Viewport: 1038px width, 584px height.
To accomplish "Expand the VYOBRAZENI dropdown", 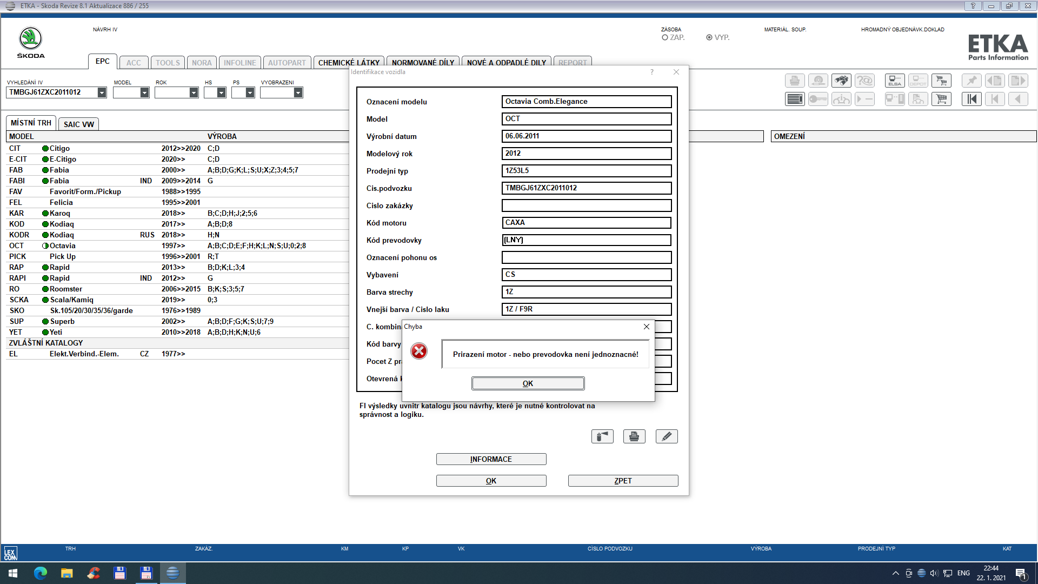I will 298,92.
